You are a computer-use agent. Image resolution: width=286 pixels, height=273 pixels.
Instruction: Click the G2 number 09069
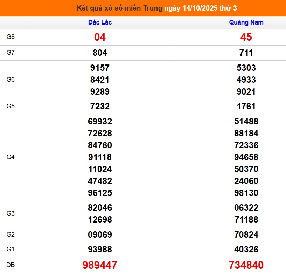click(x=100, y=234)
